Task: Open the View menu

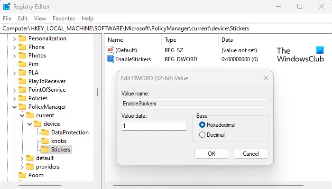Action: pos(40,19)
